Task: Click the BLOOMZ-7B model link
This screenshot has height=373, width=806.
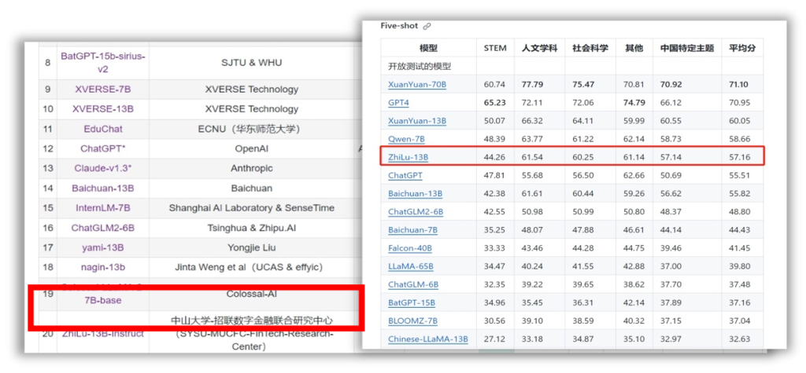Action: [x=412, y=320]
